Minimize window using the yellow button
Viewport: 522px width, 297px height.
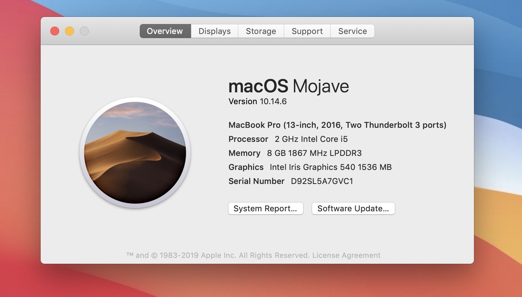point(70,31)
